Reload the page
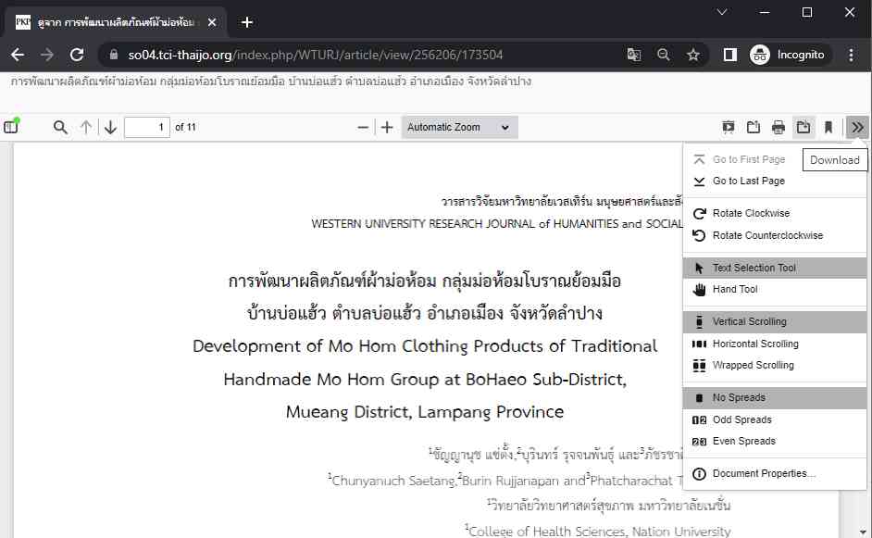Screen dimensions: 872x538 click(x=77, y=55)
